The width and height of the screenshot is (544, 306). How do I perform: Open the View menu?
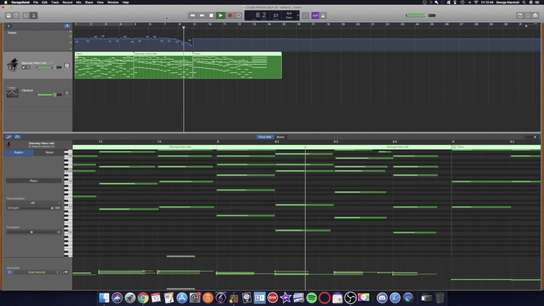click(x=100, y=3)
